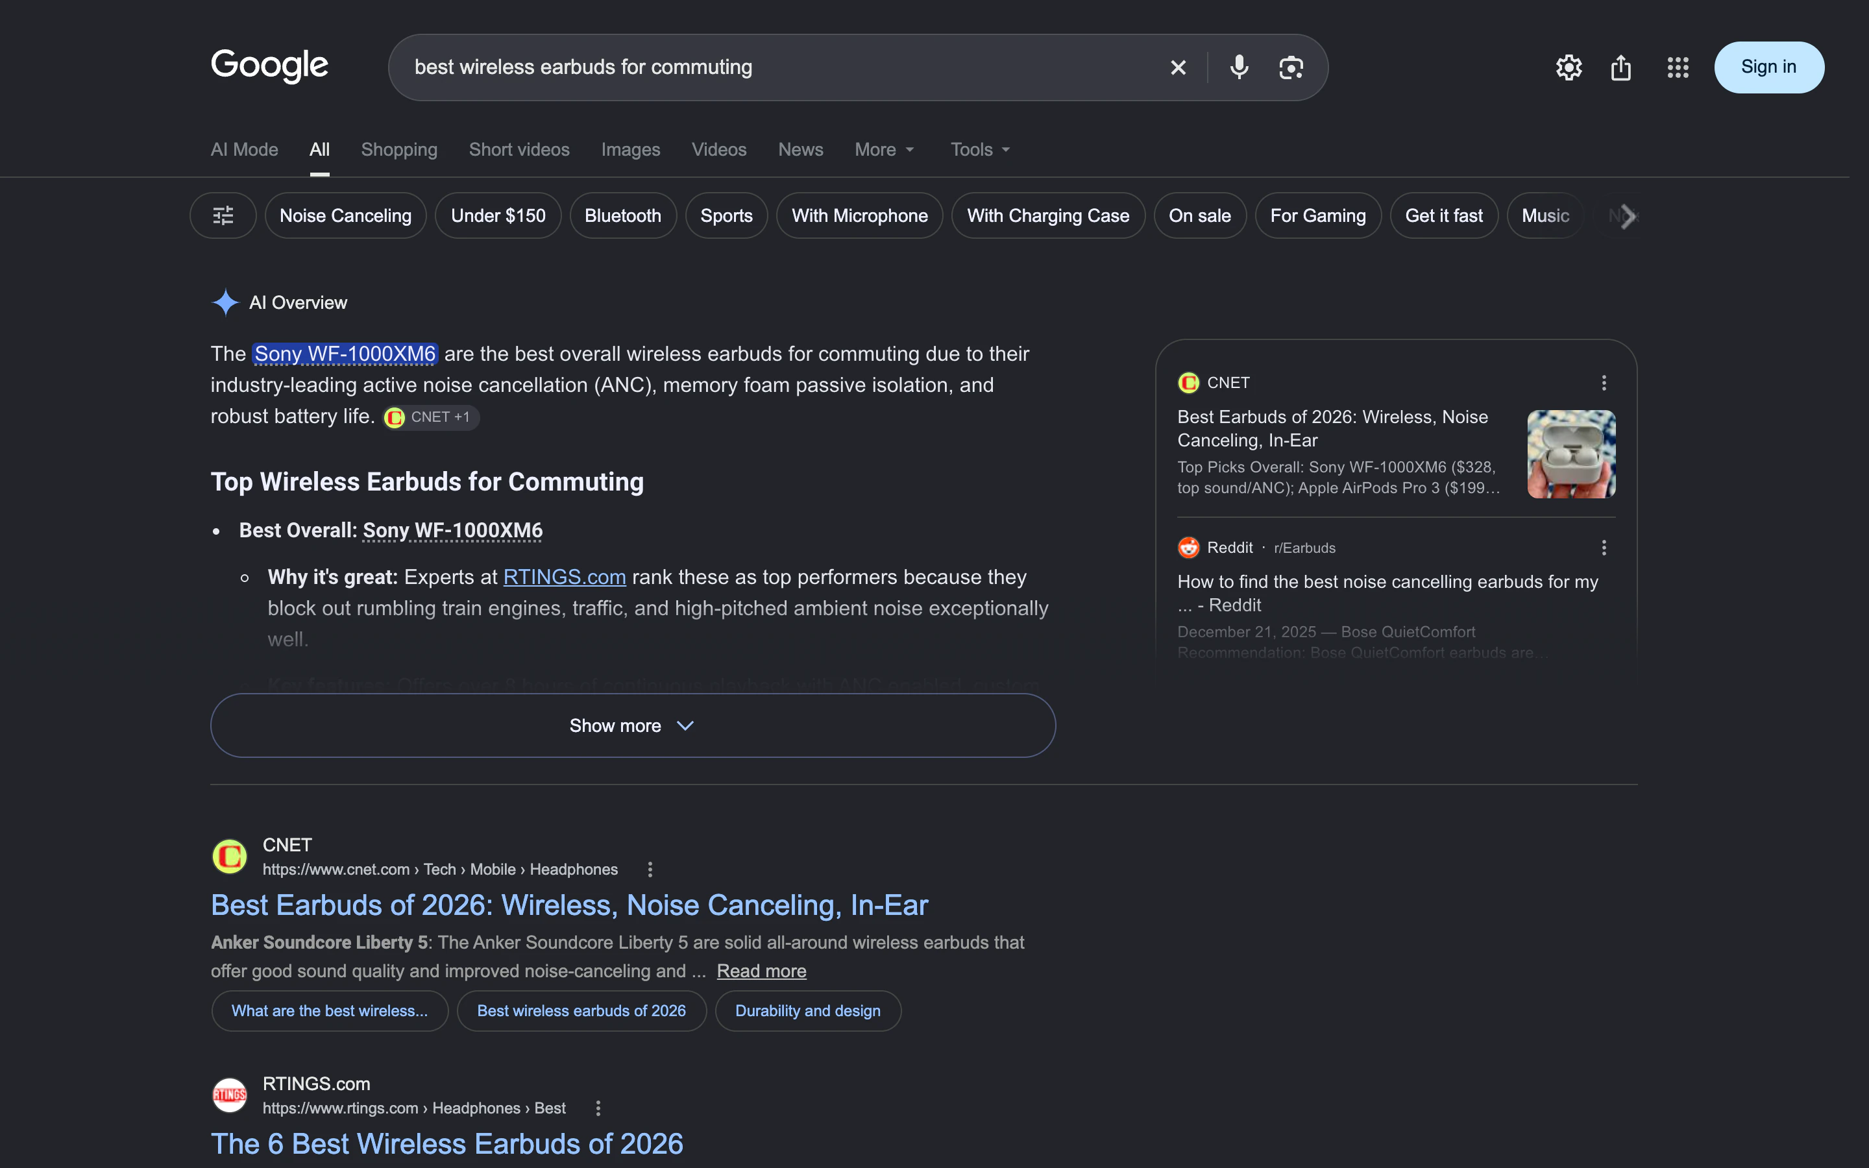Open Google Lens image search icon

point(1291,68)
